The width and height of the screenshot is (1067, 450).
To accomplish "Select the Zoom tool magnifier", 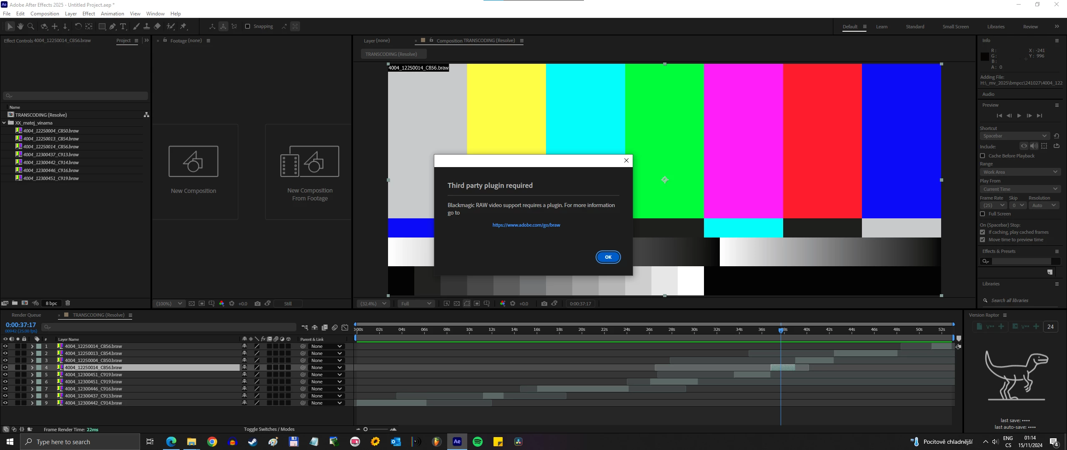I will [x=30, y=26].
